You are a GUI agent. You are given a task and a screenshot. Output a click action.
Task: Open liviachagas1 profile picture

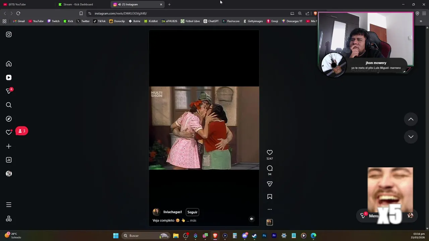coord(156,212)
